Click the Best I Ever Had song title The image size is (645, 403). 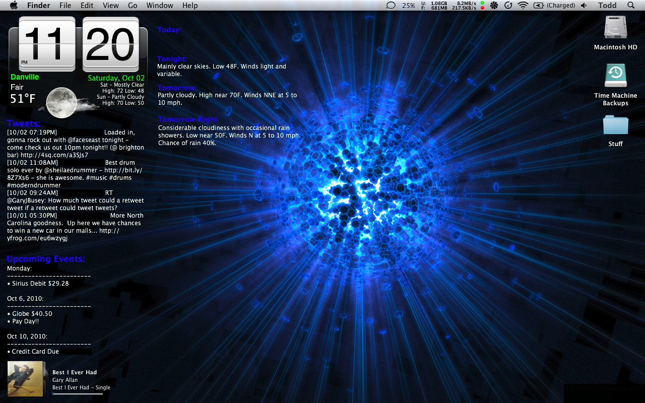click(75, 372)
